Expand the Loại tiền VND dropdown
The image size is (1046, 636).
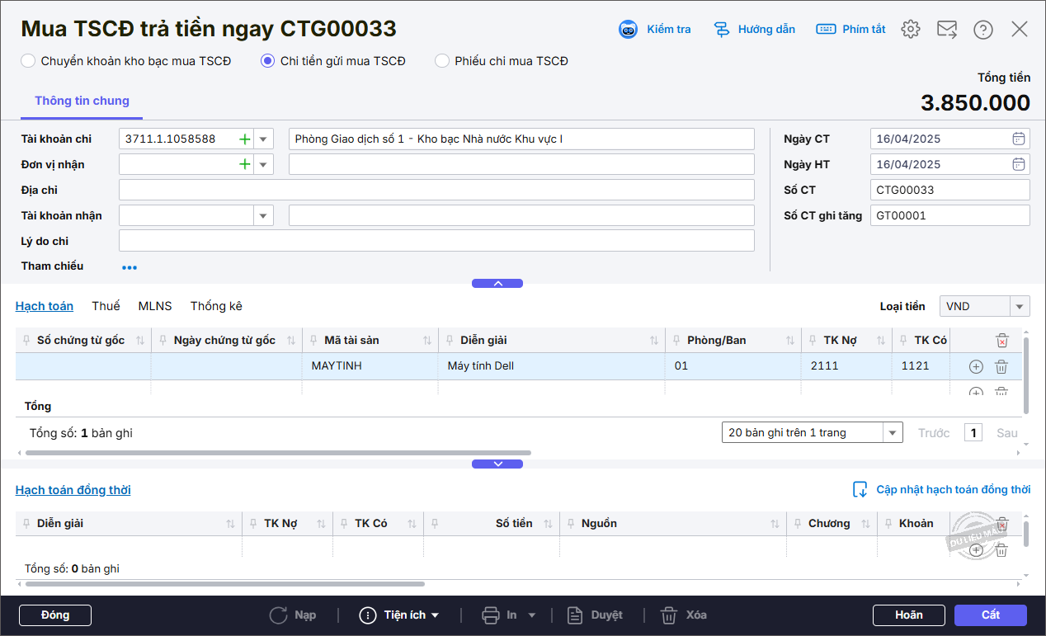(x=1020, y=307)
